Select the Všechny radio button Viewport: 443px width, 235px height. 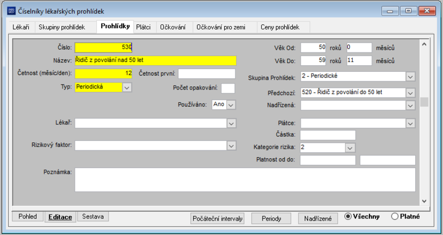[x=348, y=217]
